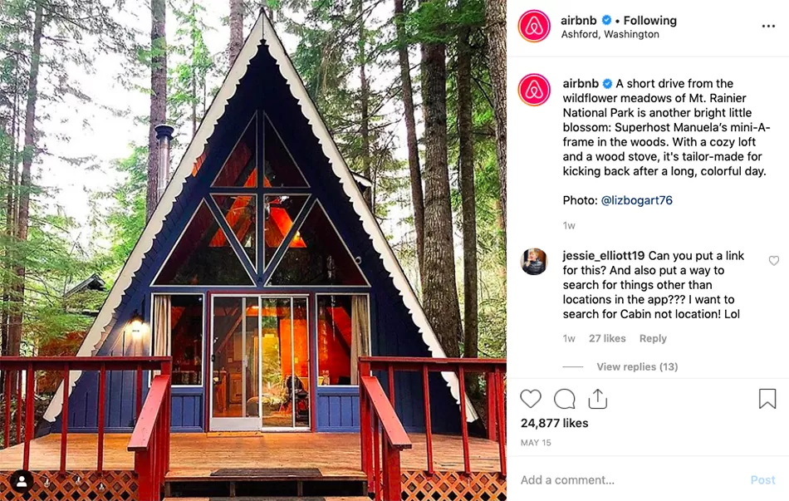Like jessie_elliott19's comment with small heart
The width and height of the screenshot is (789, 501).
774,260
